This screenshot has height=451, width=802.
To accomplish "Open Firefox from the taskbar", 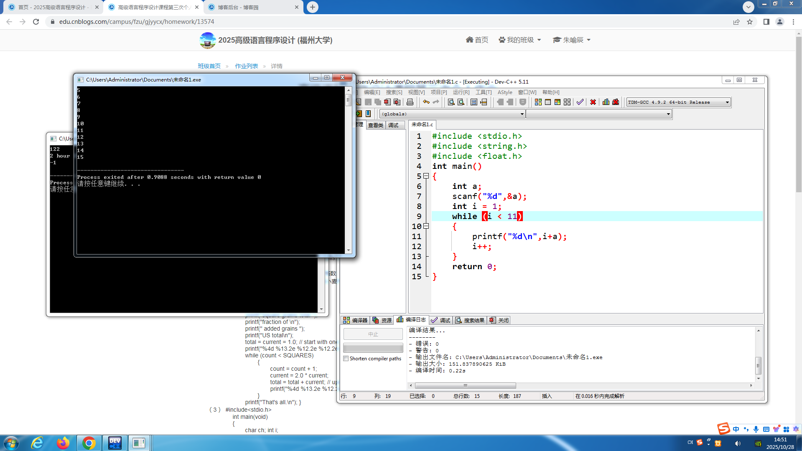I will pos(63,443).
